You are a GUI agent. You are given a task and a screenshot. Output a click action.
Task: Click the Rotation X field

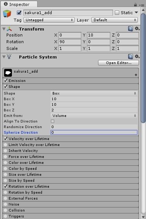coord(70,42)
